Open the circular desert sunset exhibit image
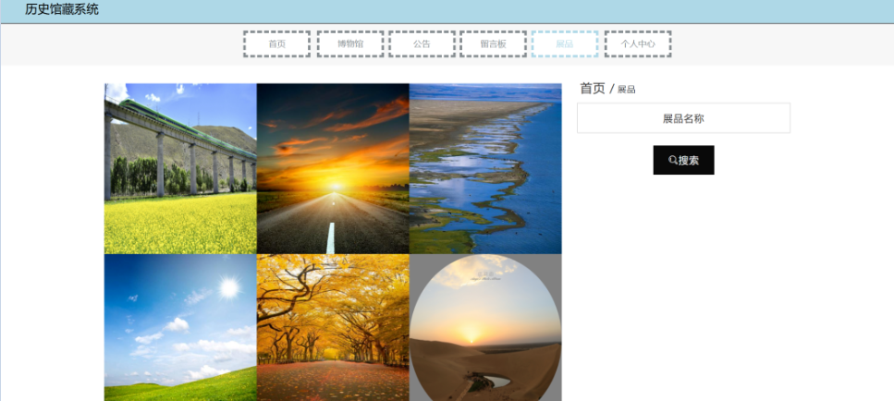 pos(485,327)
